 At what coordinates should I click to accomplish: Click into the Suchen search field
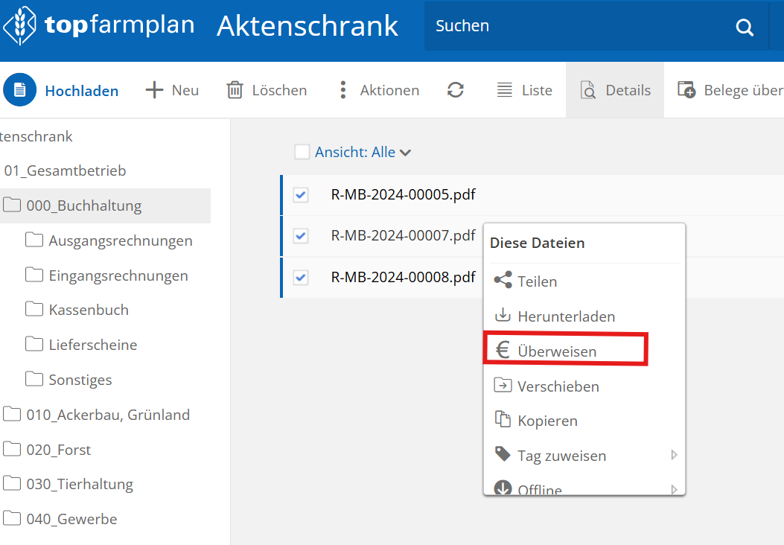point(573,26)
